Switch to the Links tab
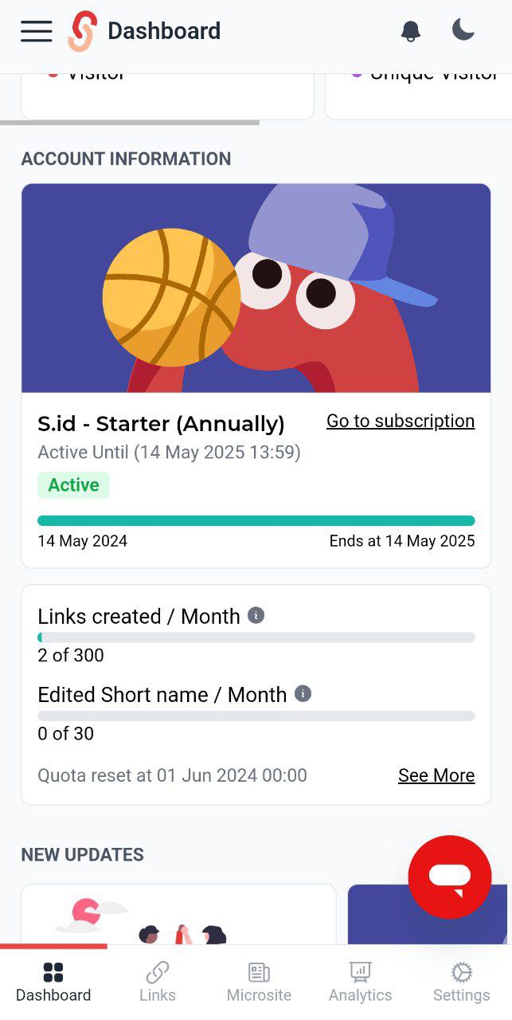Screen dimensions: 512x1020 pyautogui.click(x=158, y=983)
